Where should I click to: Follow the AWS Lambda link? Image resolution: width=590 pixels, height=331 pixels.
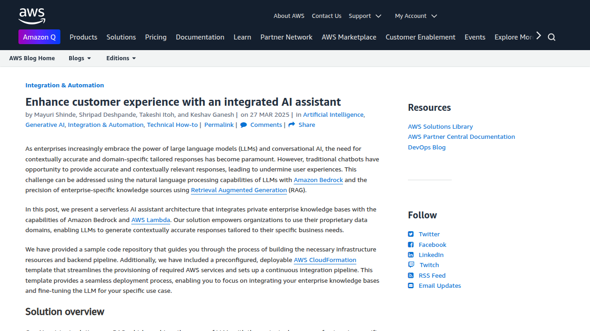[x=151, y=220]
